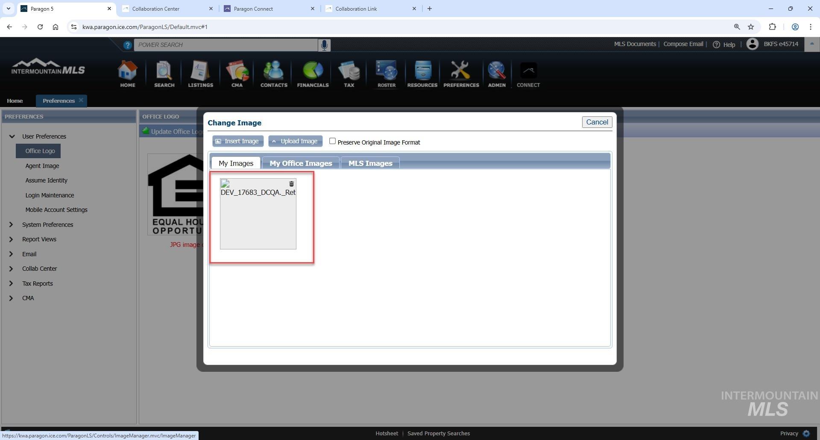Switch to the MLS Images tab
The height and width of the screenshot is (440, 820).
click(370, 163)
